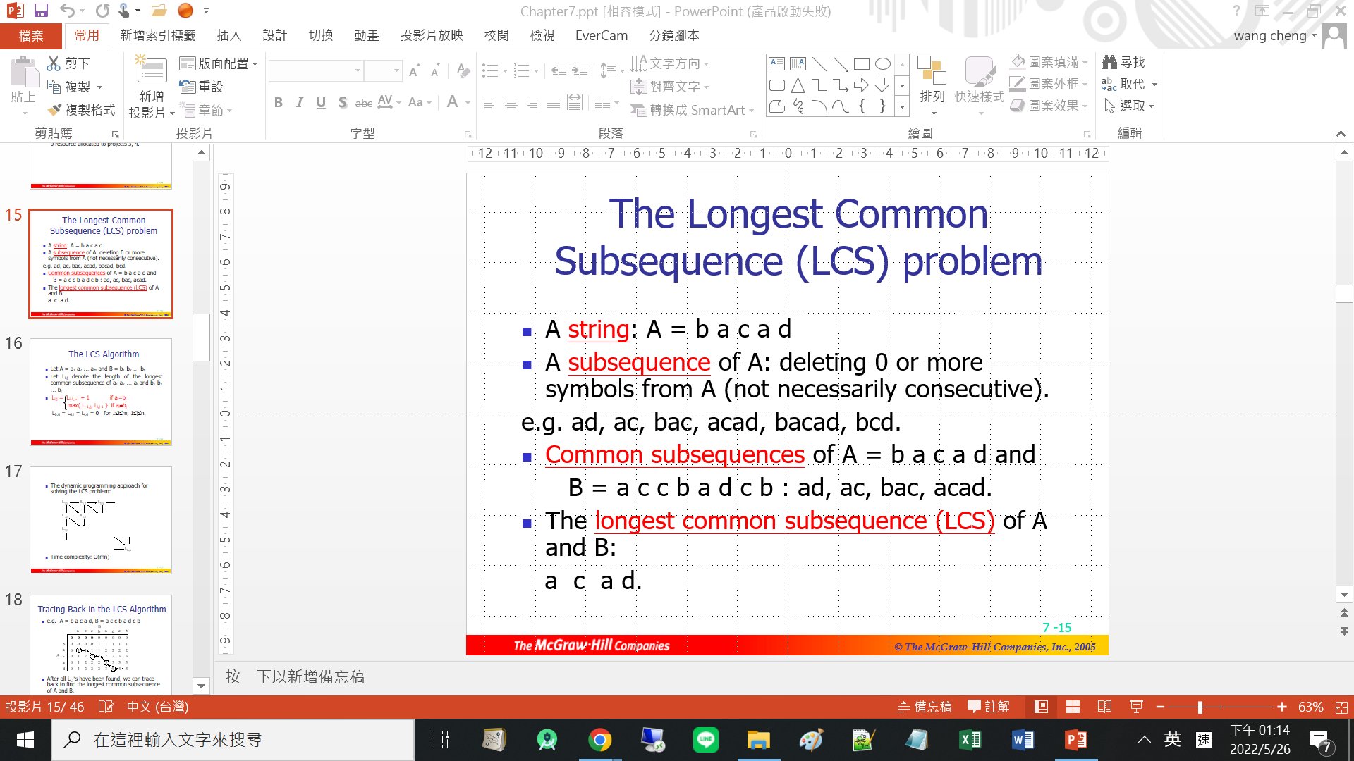The width and height of the screenshot is (1354, 761).
Task: Expand the shapes gallery More arrow
Action: (x=902, y=106)
